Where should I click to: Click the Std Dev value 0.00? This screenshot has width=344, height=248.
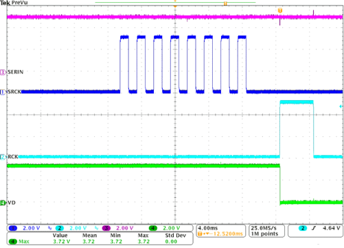click(171, 241)
